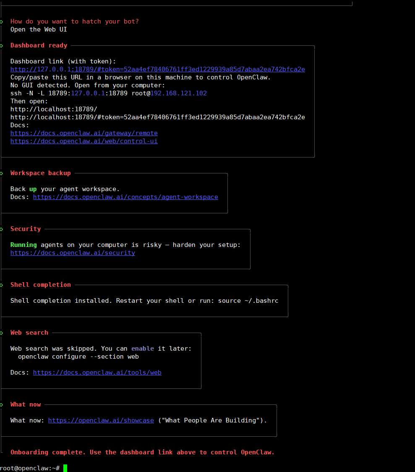Click IP address 192.168.121.102
This screenshot has width=415, height=472.
[x=179, y=93]
